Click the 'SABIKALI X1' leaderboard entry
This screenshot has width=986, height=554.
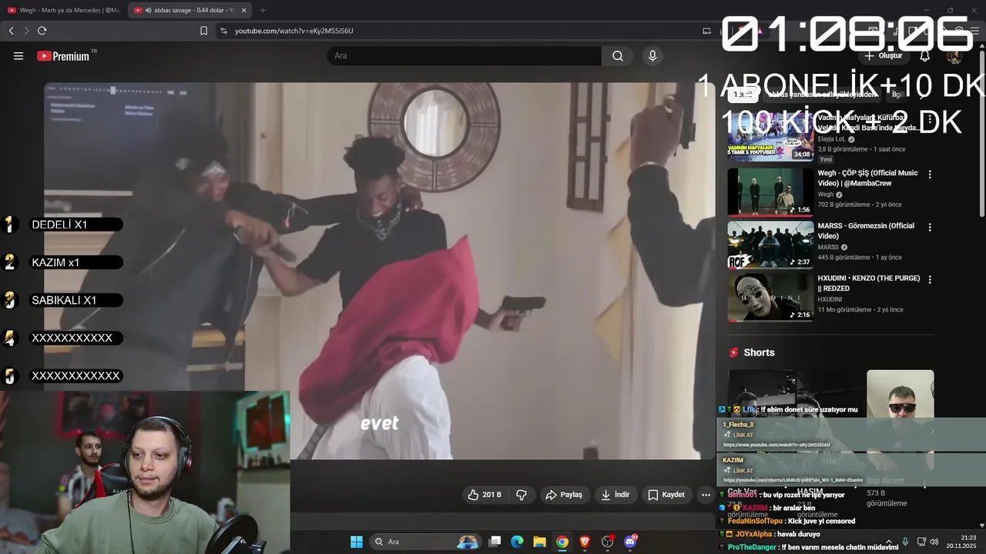pos(75,300)
